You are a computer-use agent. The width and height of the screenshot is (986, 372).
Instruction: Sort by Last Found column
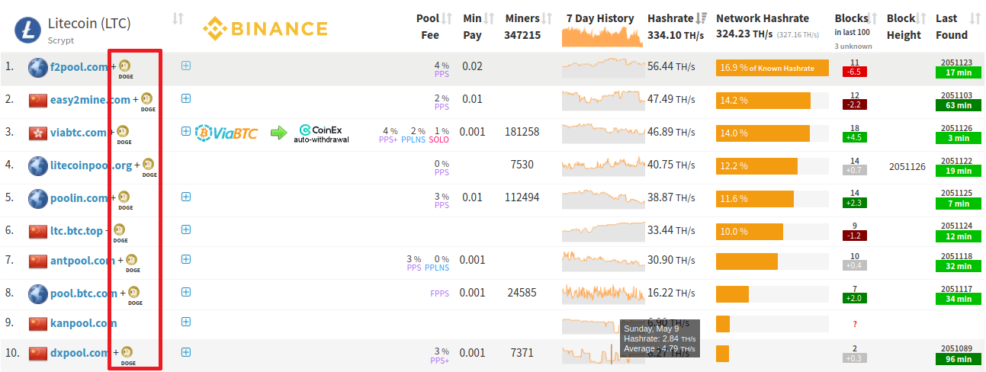[975, 18]
